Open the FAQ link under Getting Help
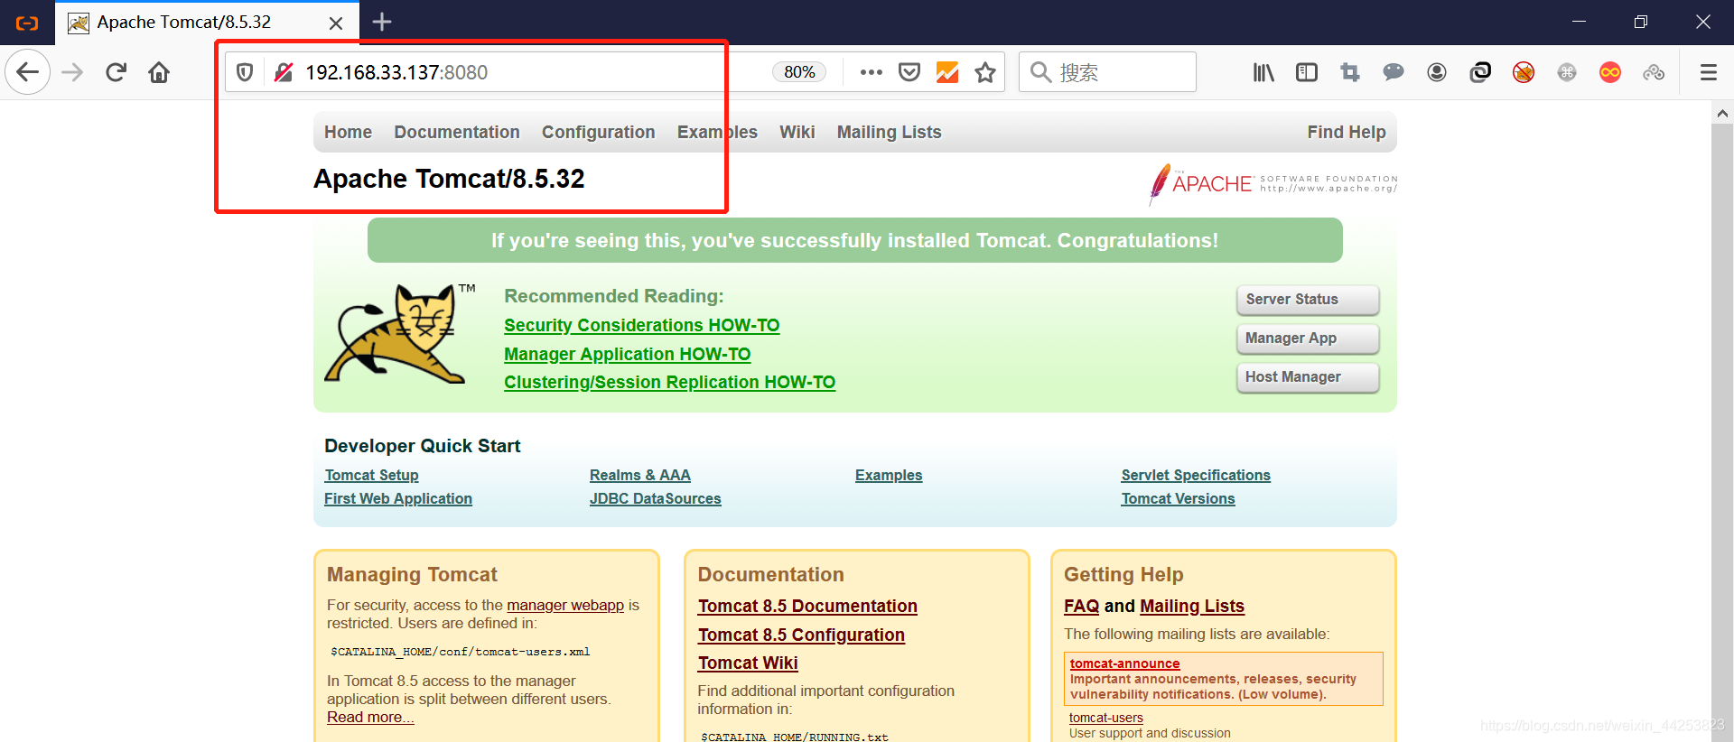The image size is (1734, 742). pyautogui.click(x=1082, y=606)
